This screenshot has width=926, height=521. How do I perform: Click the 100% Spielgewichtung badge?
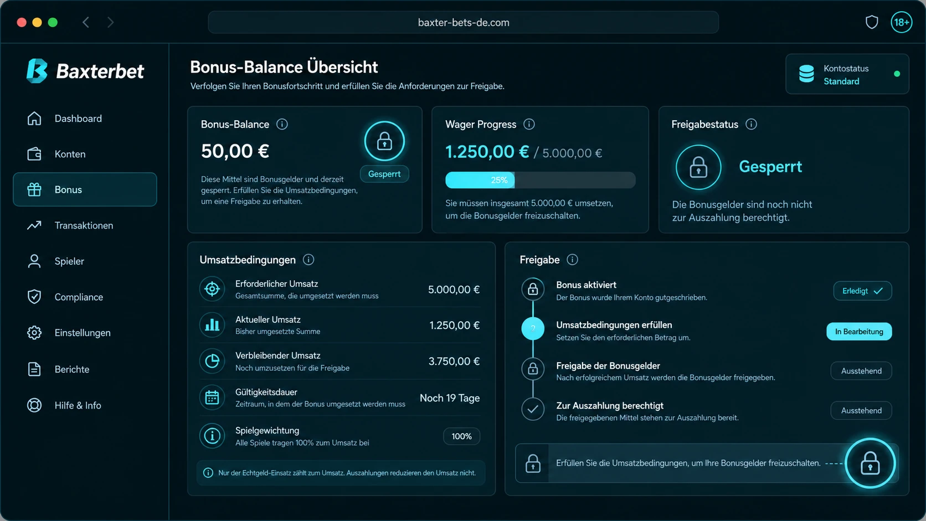pos(461,436)
